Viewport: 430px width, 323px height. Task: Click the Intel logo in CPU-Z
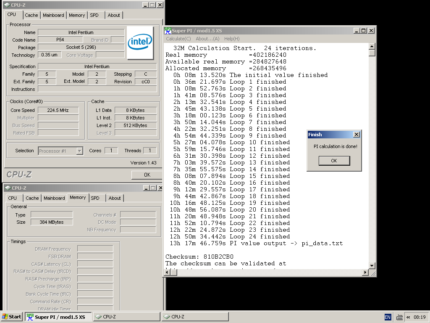(140, 42)
